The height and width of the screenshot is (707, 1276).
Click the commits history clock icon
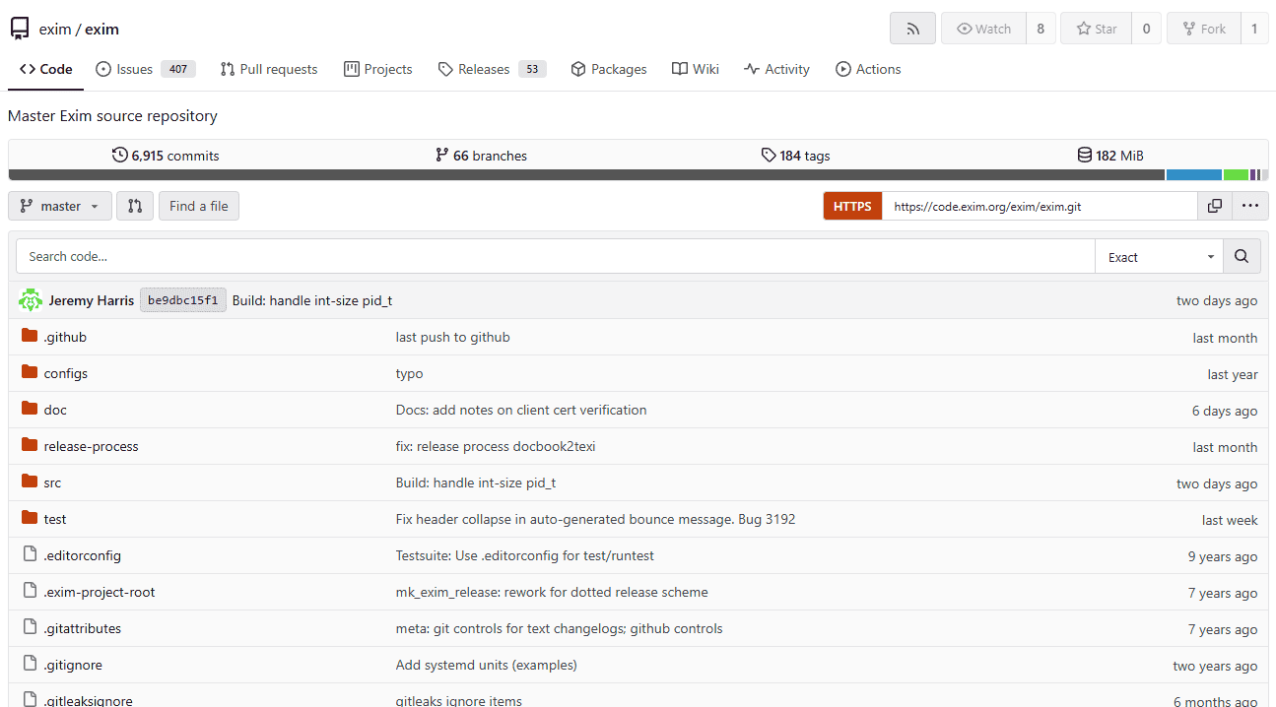point(120,156)
